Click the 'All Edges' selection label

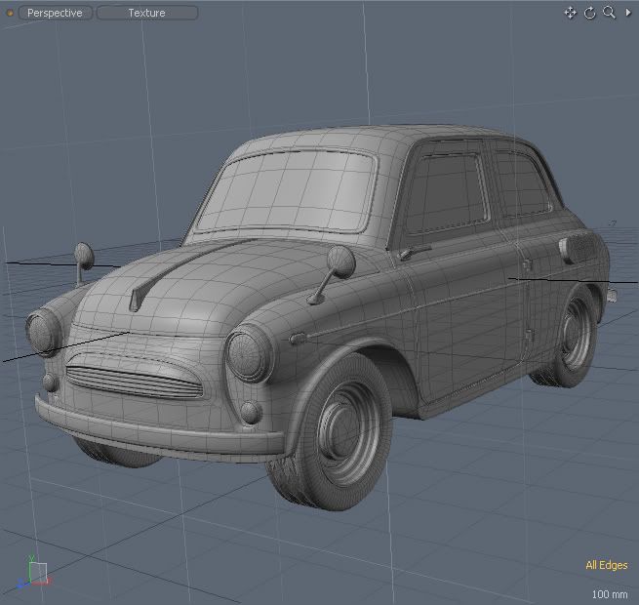tap(607, 565)
